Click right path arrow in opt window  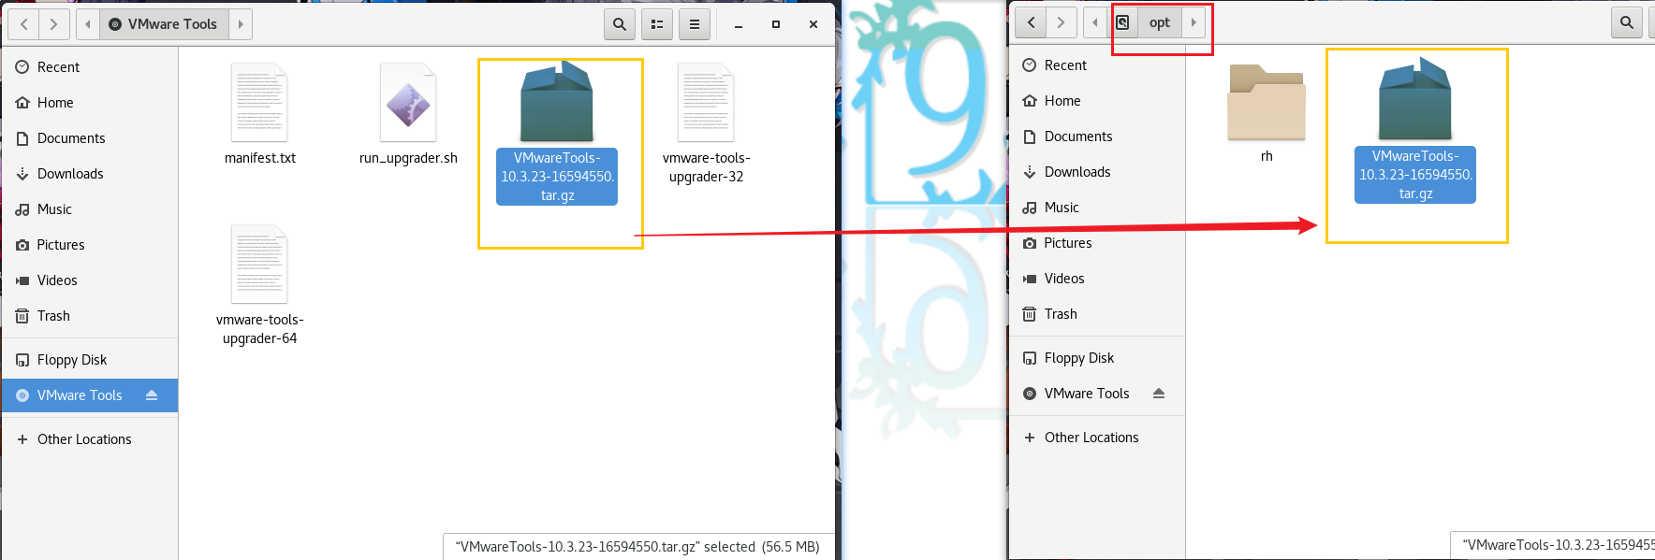click(x=1194, y=22)
